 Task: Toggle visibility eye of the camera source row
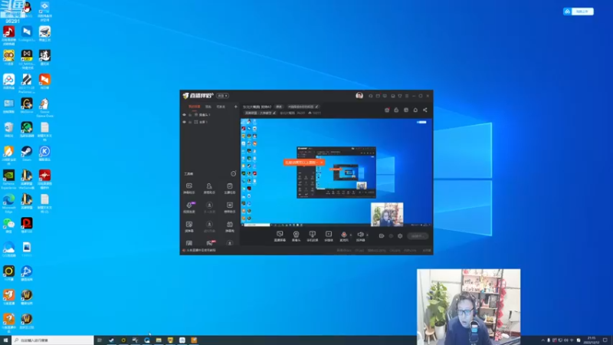click(184, 115)
